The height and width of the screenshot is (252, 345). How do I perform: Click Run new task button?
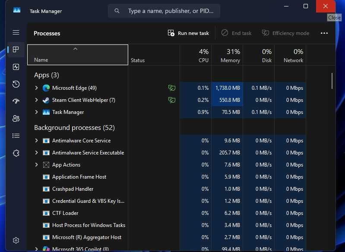click(x=188, y=33)
